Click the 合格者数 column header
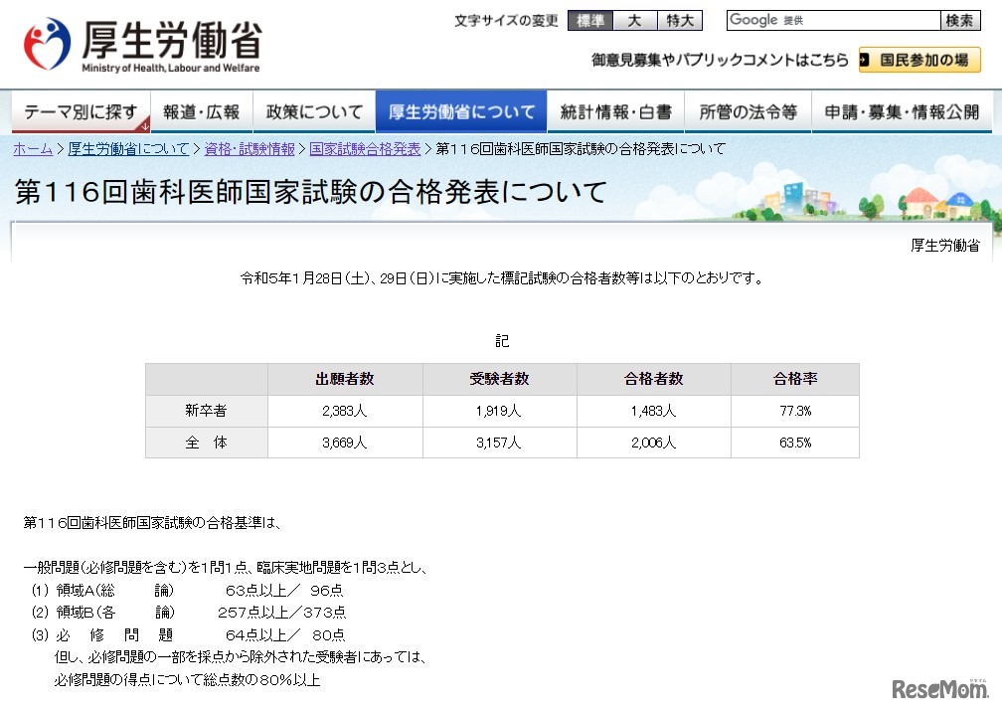 (x=654, y=379)
